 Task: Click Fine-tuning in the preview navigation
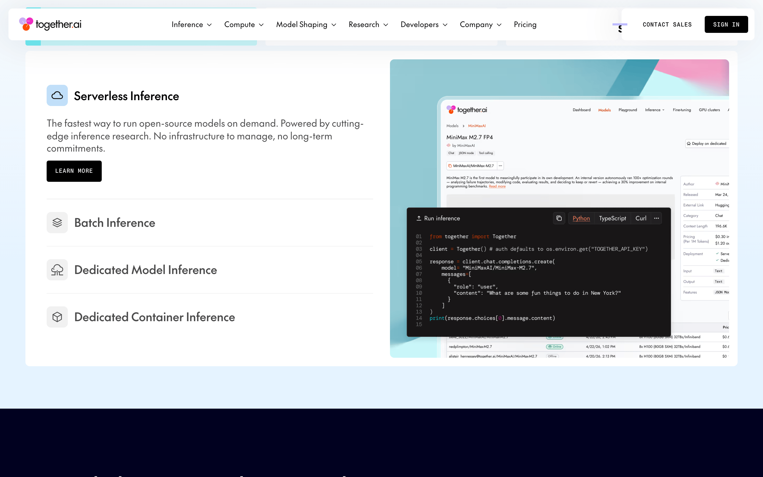point(682,110)
